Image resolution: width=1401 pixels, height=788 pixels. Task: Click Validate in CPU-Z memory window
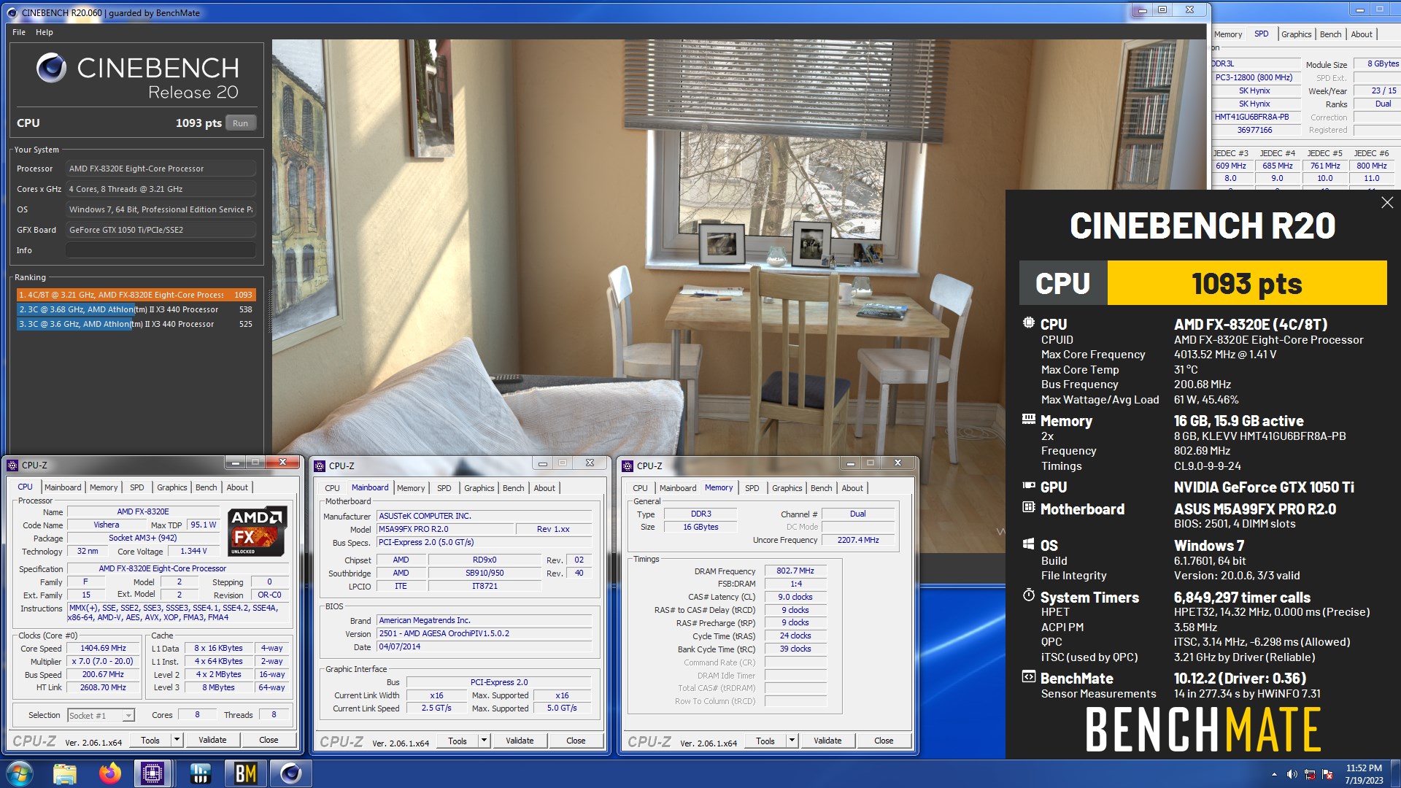click(827, 741)
